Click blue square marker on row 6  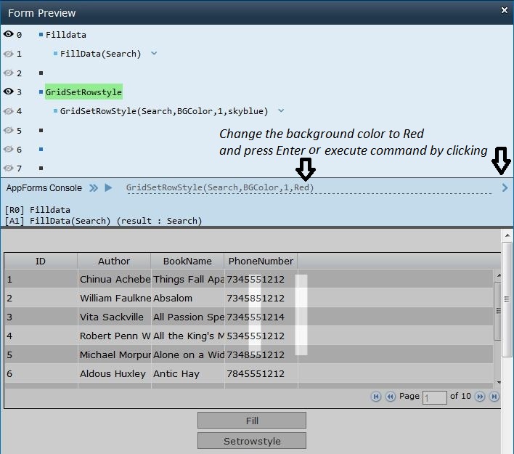[x=41, y=149]
